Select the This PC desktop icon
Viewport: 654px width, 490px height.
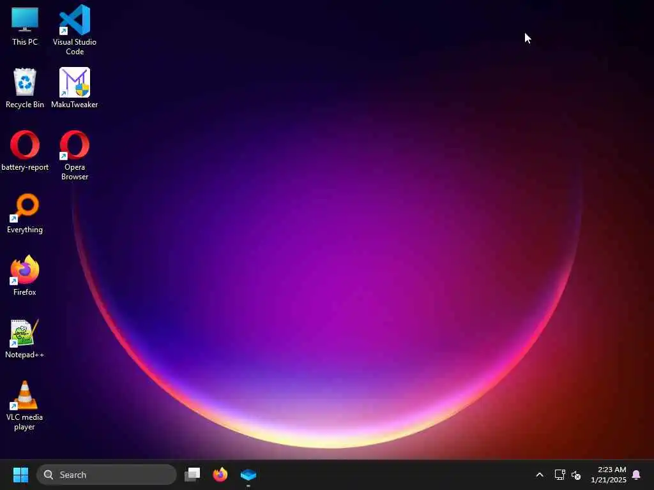(25, 26)
